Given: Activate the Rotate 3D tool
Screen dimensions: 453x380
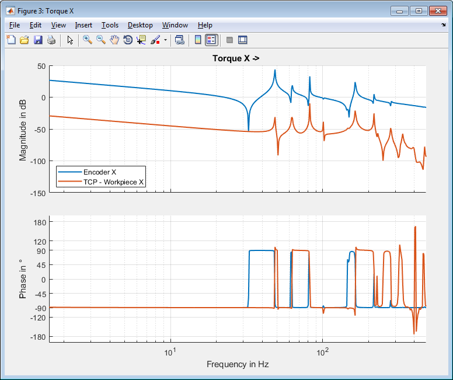Looking at the screenshot, I should pos(128,40).
